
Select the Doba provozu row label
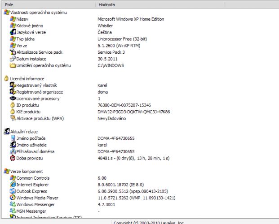tap(30, 158)
